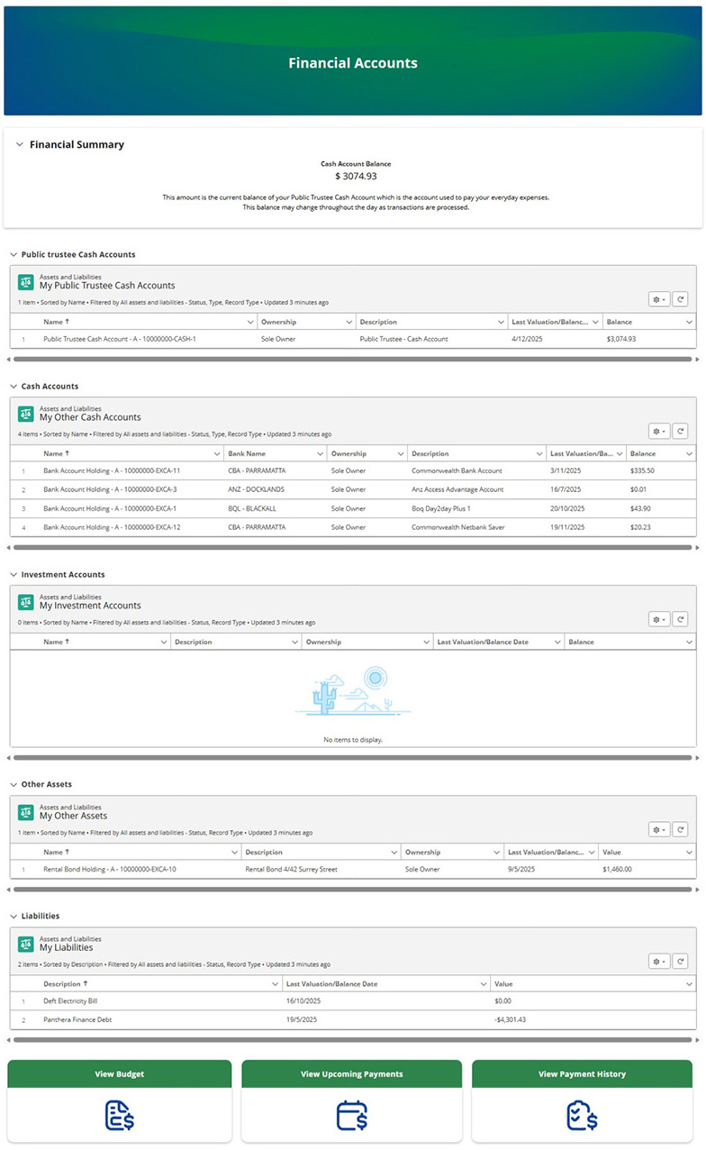Sort Investment Accounts by Ownership column header

[x=323, y=643]
